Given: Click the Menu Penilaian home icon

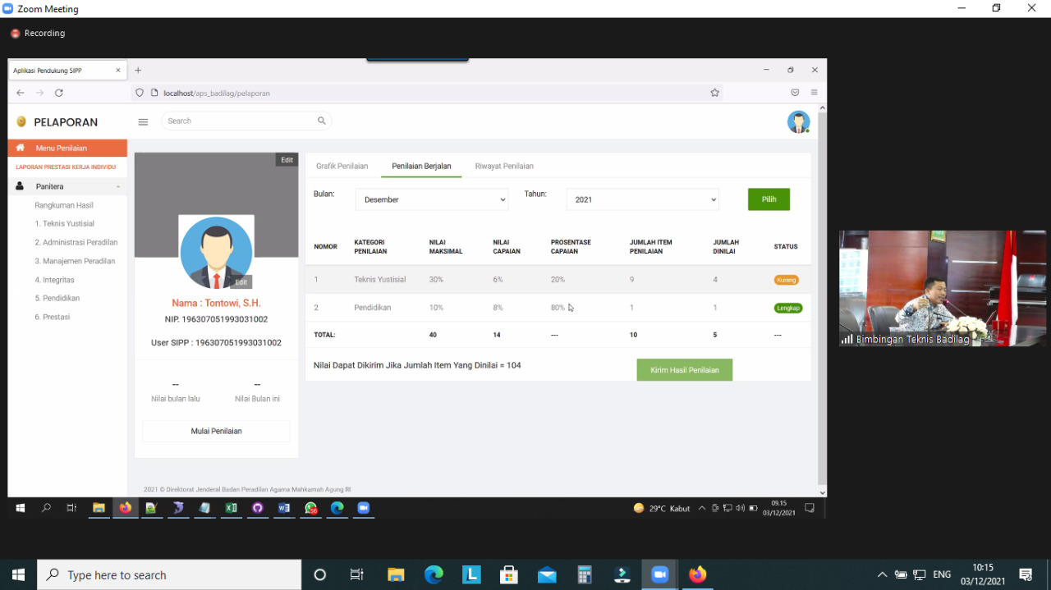Looking at the screenshot, I should 21,148.
